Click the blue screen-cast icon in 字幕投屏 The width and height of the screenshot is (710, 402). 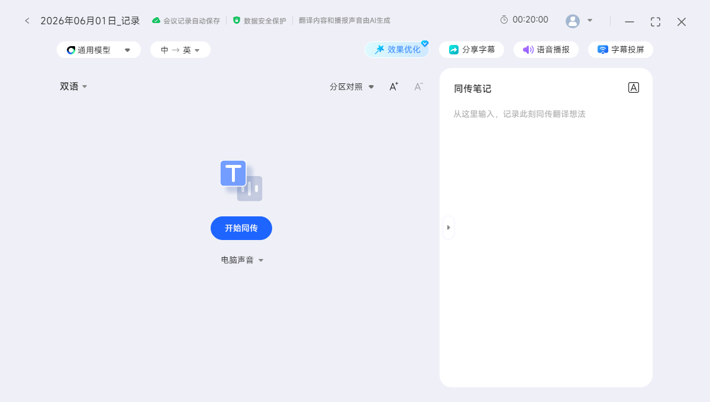click(x=603, y=50)
